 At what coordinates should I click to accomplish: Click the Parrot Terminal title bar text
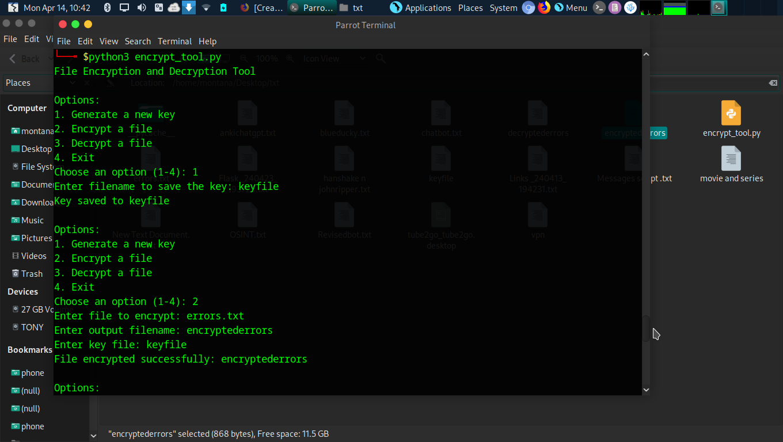click(366, 25)
